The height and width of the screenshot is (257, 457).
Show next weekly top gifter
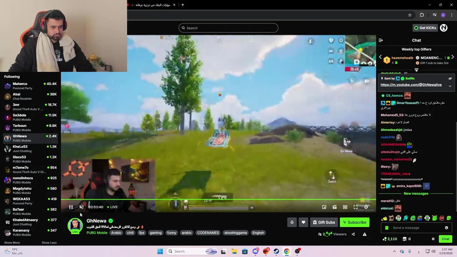[452, 57]
